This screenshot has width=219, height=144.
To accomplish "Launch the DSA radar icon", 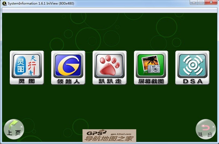I will click(192, 68).
